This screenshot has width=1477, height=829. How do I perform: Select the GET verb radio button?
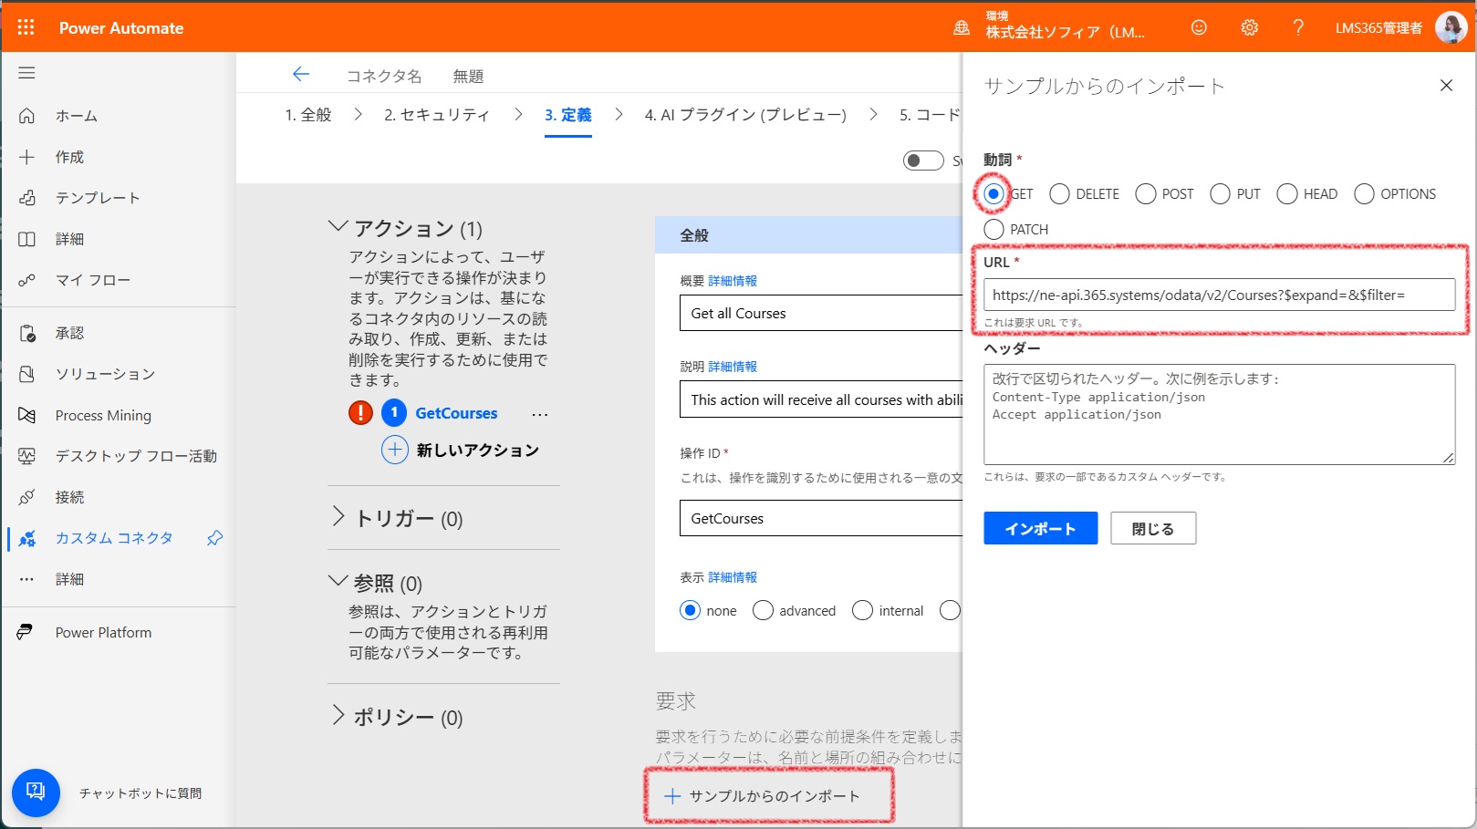[x=993, y=193]
